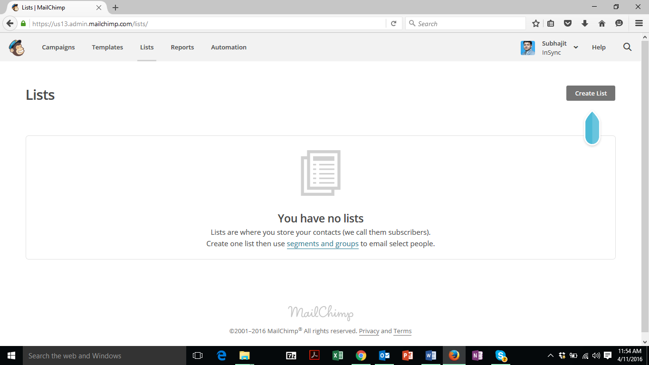Image resolution: width=649 pixels, height=365 pixels.
Task: Click the Lists page title
Action: click(40, 95)
